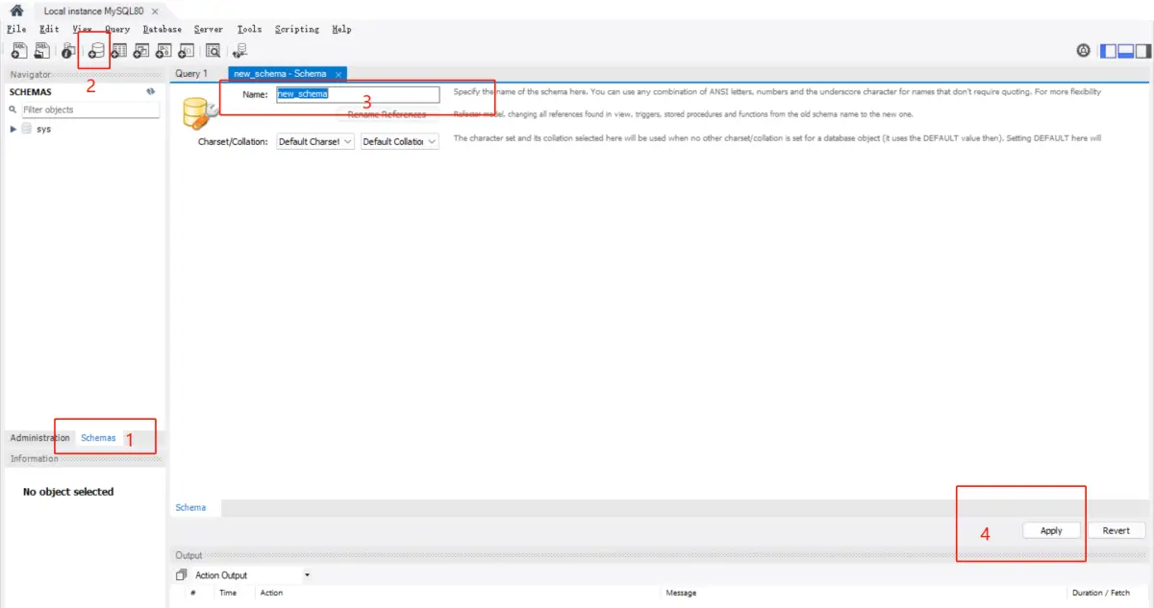This screenshot has height=608, width=1154.
Task: Switch to the Schemas navigator tab
Action: (x=98, y=438)
